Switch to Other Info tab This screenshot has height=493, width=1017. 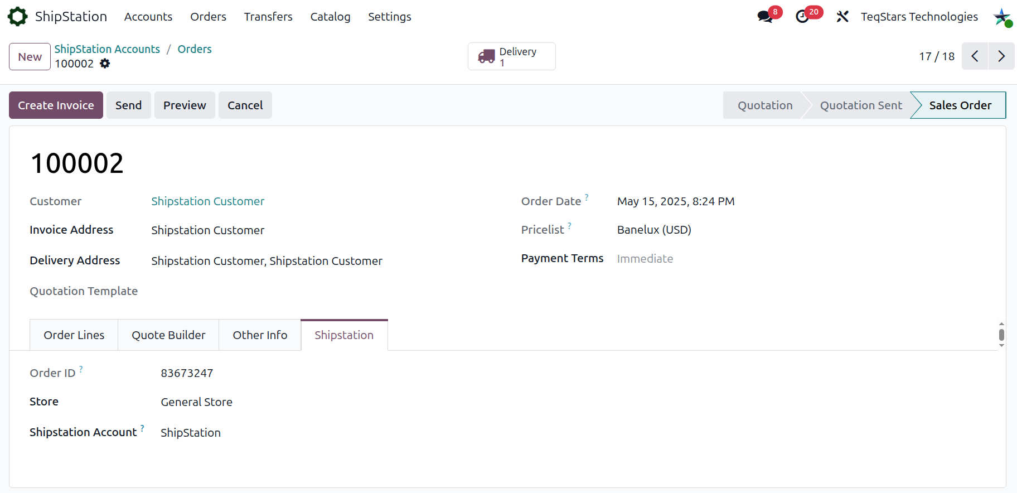pos(260,335)
